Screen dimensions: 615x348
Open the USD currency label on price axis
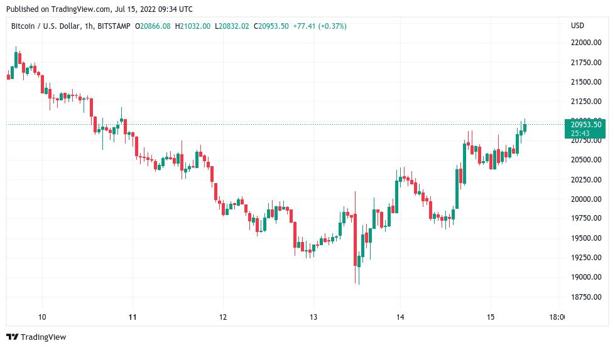[x=577, y=26]
